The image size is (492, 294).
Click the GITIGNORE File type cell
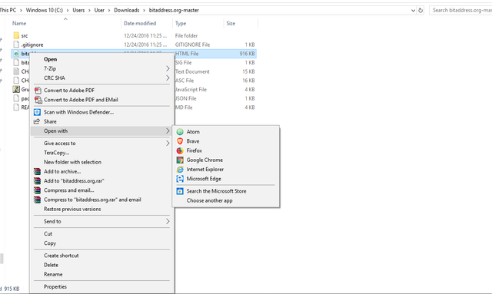coord(192,45)
